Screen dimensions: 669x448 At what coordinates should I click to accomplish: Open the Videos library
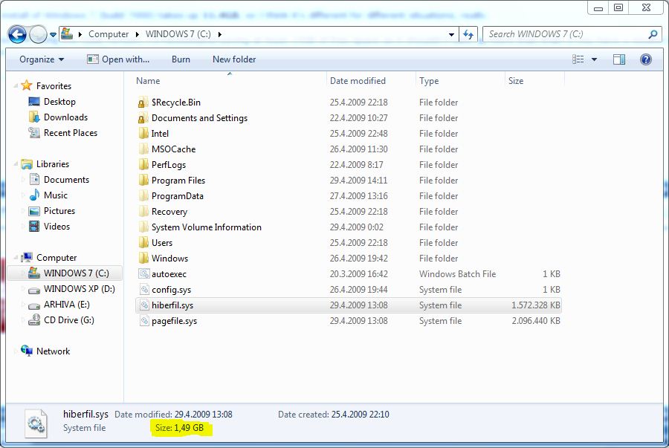coord(56,227)
